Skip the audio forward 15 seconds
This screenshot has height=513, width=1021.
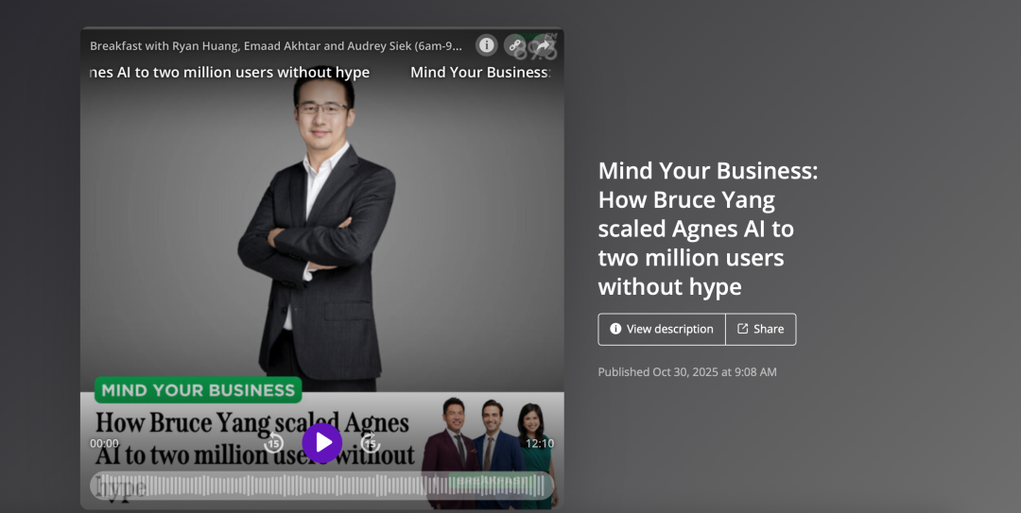pos(370,443)
